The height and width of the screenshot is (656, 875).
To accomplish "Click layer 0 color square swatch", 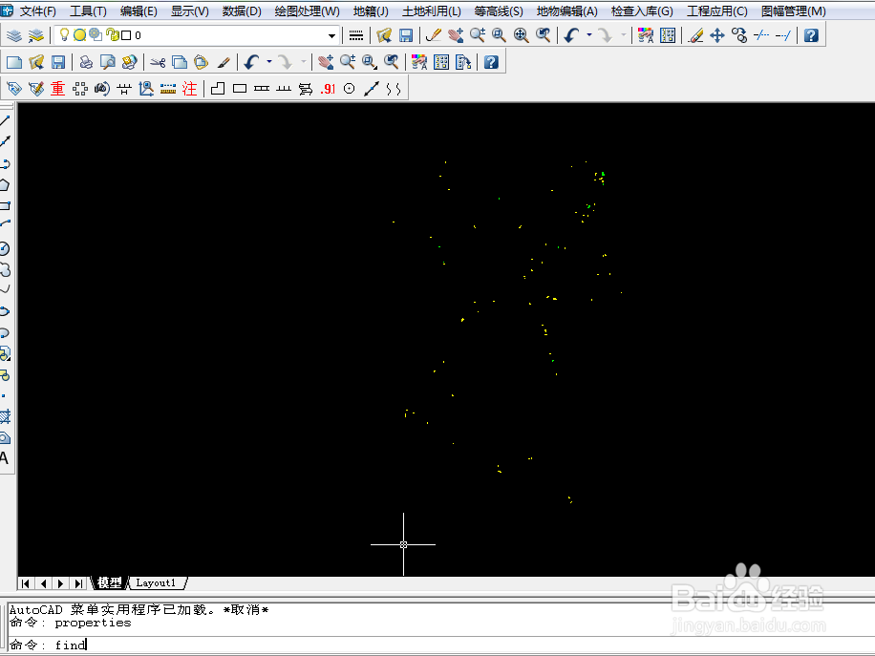I will (x=126, y=35).
